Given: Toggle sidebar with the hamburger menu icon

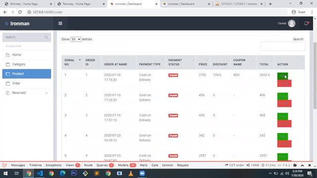Looking at the screenshot, I should [x=60, y=23].
